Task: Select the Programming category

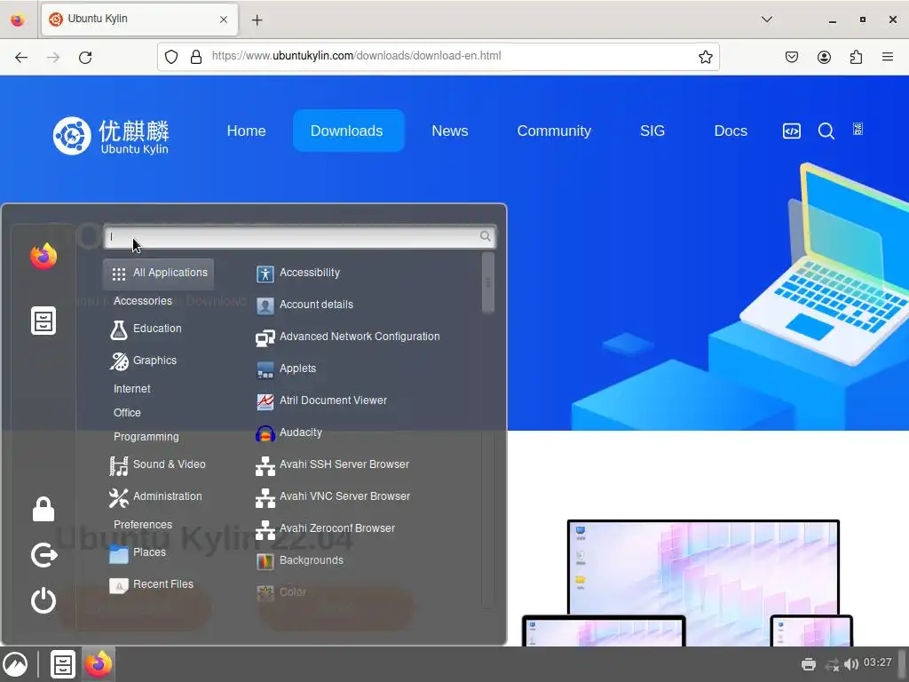Action: point(146,437)
